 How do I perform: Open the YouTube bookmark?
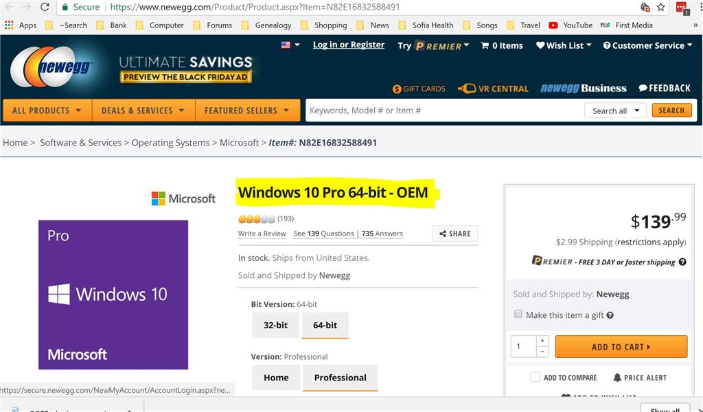coord(571,25)
